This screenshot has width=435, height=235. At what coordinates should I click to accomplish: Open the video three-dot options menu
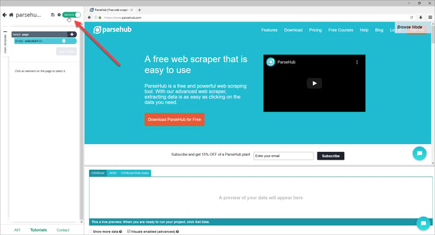click(357, 62)
